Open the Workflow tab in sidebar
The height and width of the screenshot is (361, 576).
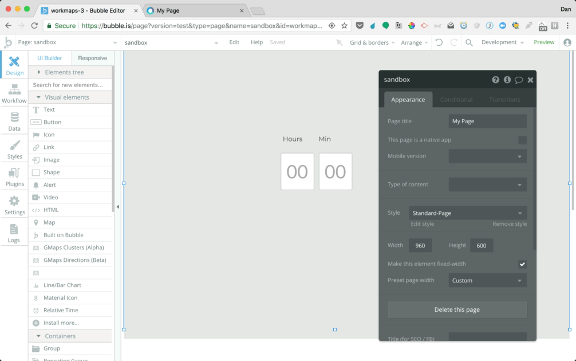point(14,93)
